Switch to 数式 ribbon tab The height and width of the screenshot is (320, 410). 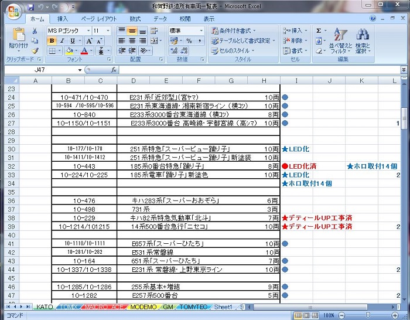point(135,19)
